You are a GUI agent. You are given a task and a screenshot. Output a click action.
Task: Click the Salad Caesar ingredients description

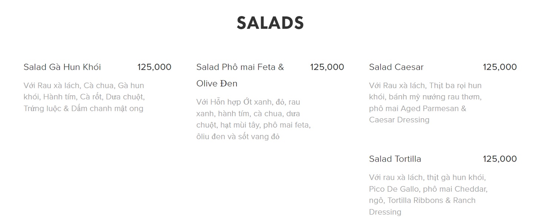click(x=425, y=102)
